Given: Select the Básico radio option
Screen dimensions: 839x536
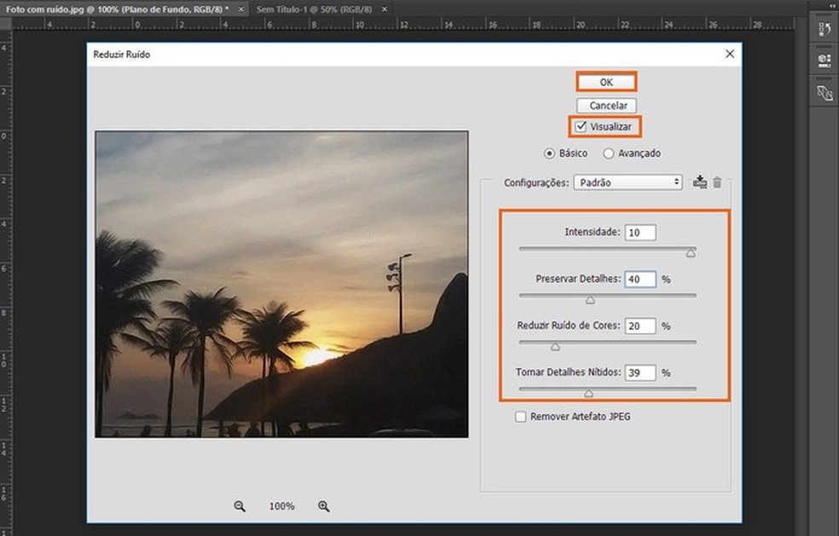Looking at the screenshot, I should click(x=550, y=153).
